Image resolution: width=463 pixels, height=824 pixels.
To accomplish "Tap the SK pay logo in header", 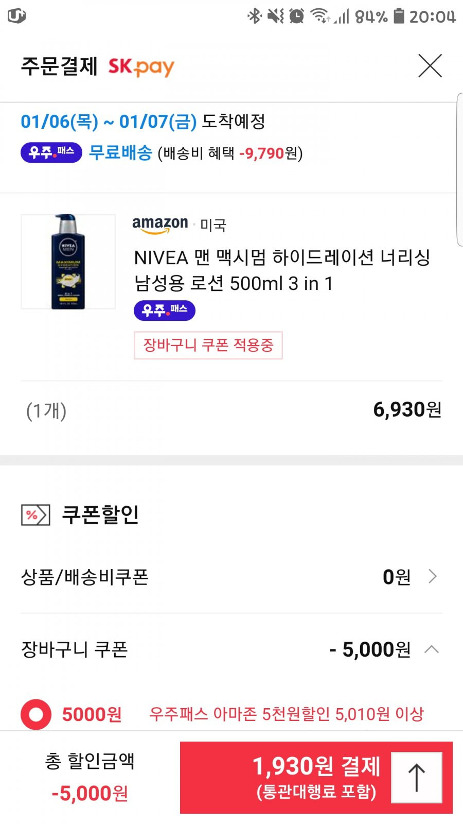I will tap(141, 67).
